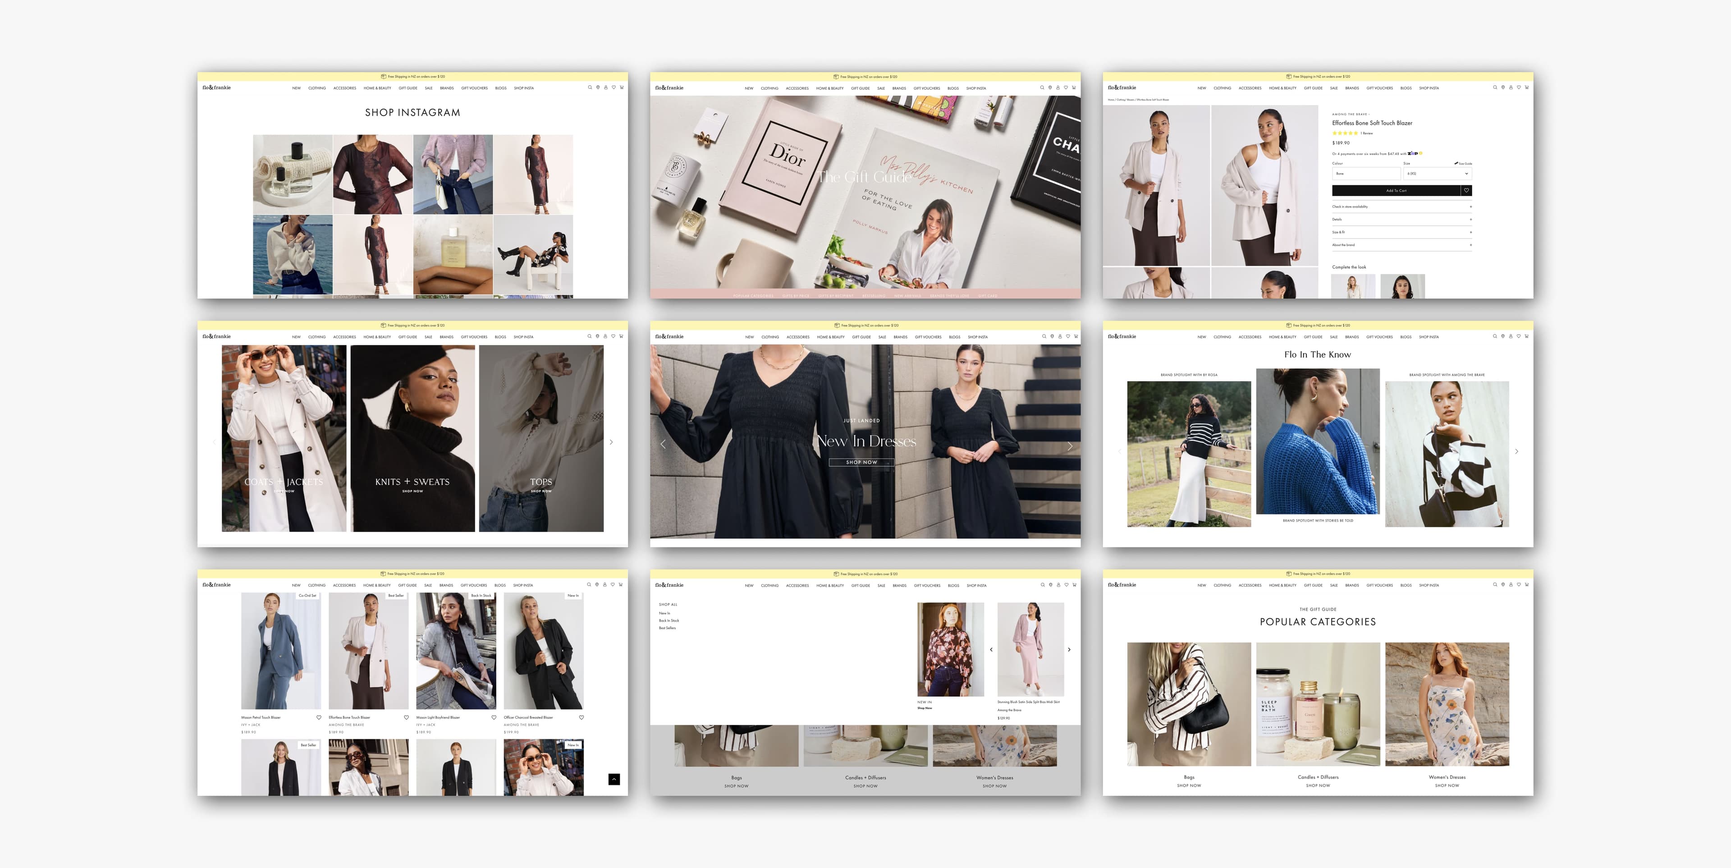This screenshot has width=1731, height=868.
Task: Favorite the Officer Charcoal Breasted Blazer heart
Action: click(581, 717)
